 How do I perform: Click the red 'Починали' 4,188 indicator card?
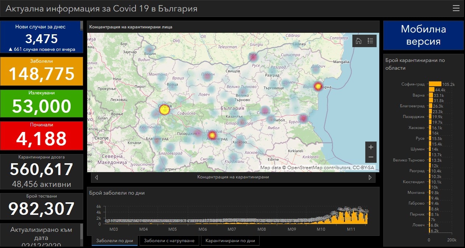click(42, 135)
